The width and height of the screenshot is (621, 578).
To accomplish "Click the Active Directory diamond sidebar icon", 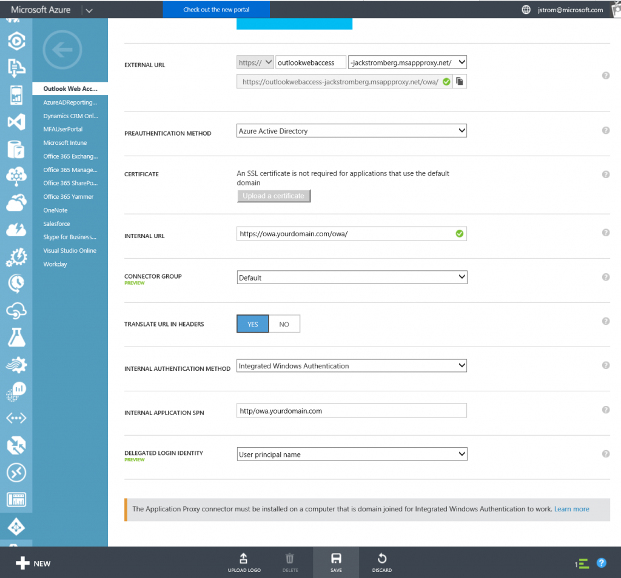I will pos(16,527).
